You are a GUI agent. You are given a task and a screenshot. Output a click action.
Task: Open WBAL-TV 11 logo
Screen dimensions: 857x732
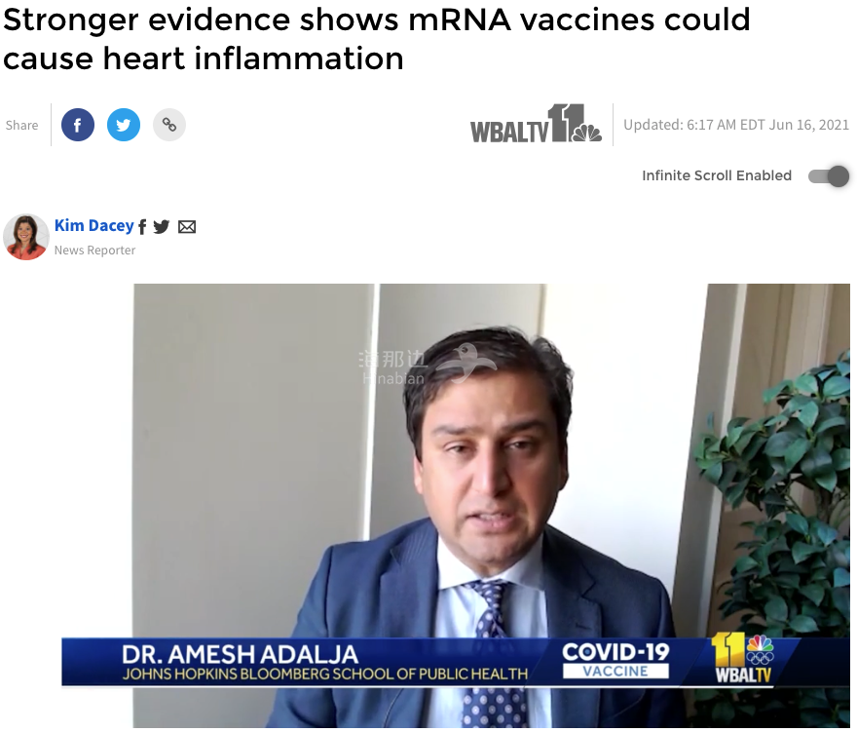click(x=537, y=124)
